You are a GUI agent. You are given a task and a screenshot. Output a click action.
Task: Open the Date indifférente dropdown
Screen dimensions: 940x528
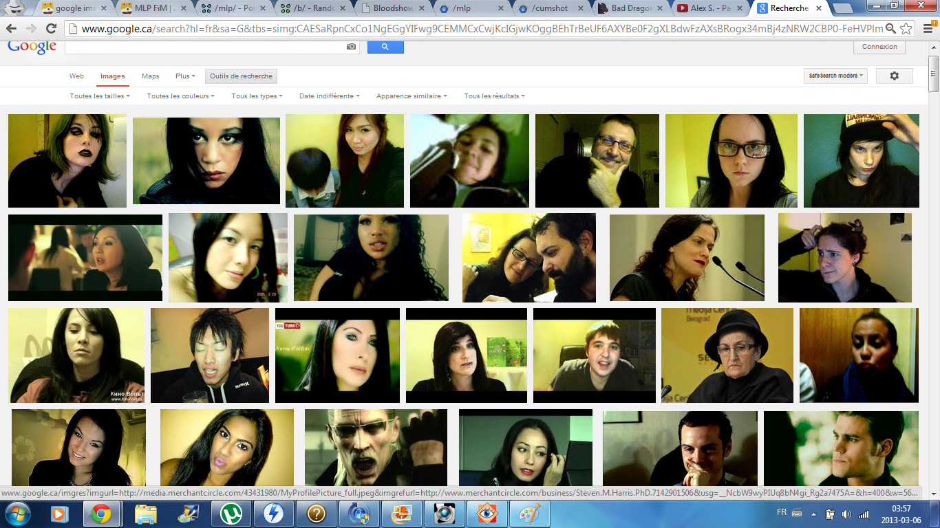329,96
